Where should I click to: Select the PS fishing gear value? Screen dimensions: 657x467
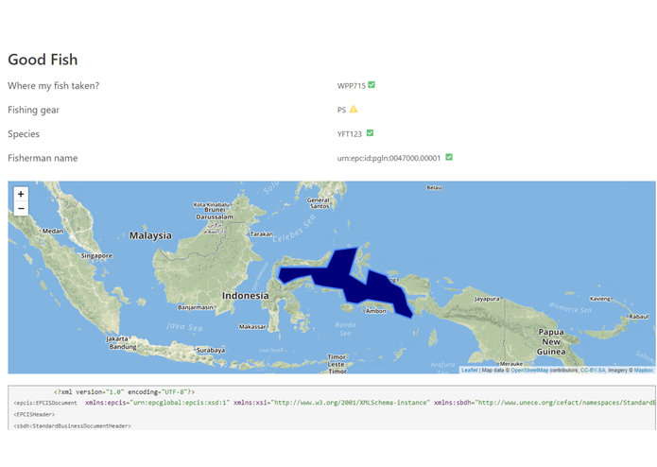click(341, 110)
